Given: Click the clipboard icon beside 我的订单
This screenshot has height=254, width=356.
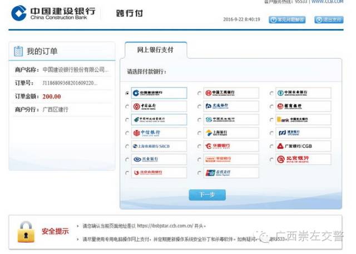Looking at the screenshot, I should coord(18,51).
